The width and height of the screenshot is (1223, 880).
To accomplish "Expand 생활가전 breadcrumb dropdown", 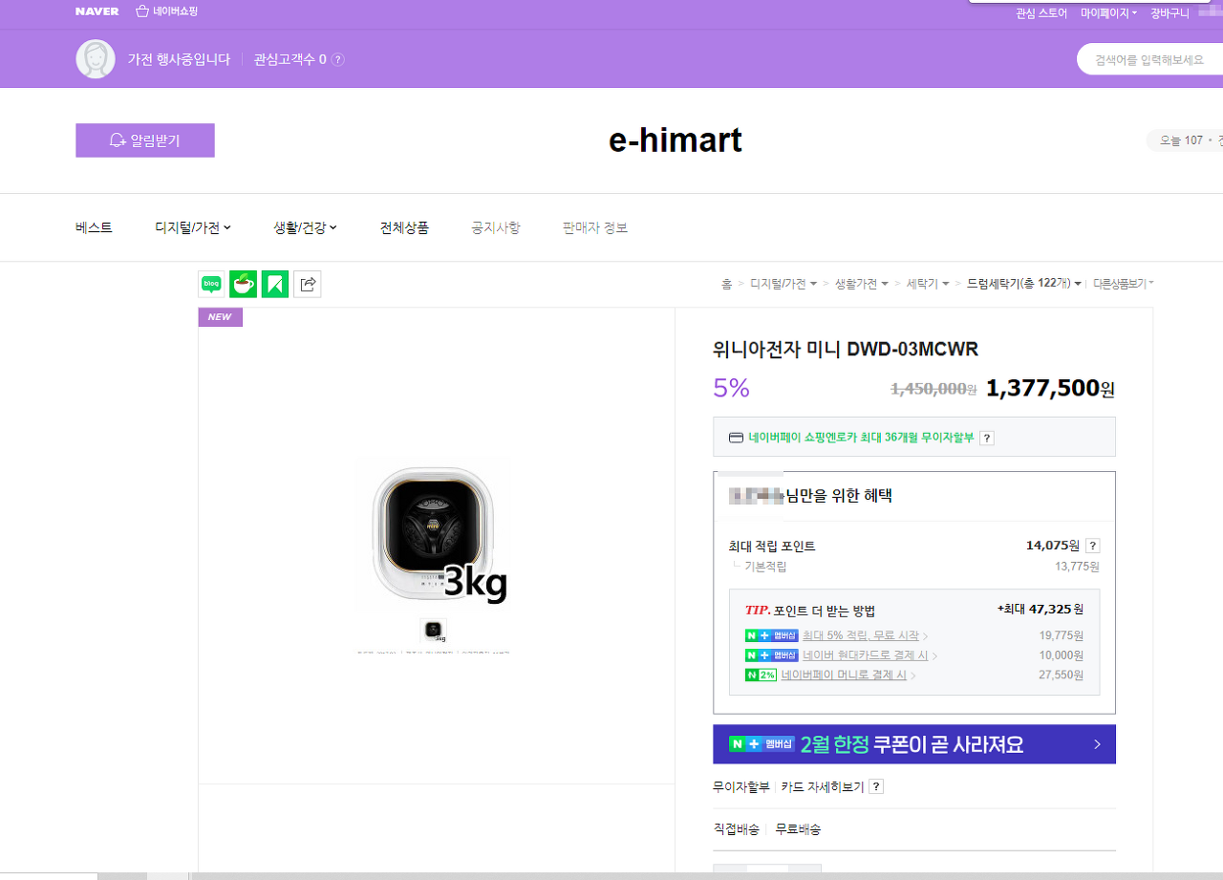I will pos(862,284).
